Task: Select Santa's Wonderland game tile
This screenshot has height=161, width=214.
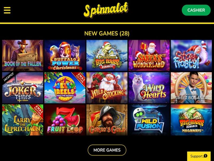Action: pyautogui.click(x=149, y=55)
